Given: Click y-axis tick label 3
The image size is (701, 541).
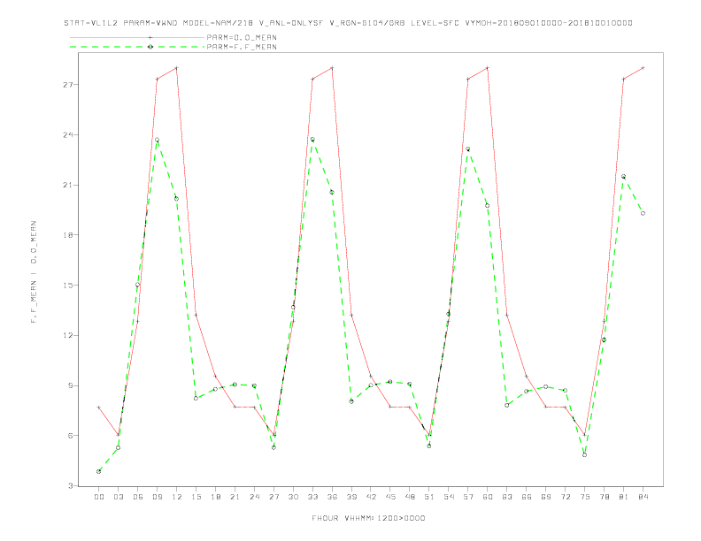Looking at the screenshot, I should click(72, 485).
